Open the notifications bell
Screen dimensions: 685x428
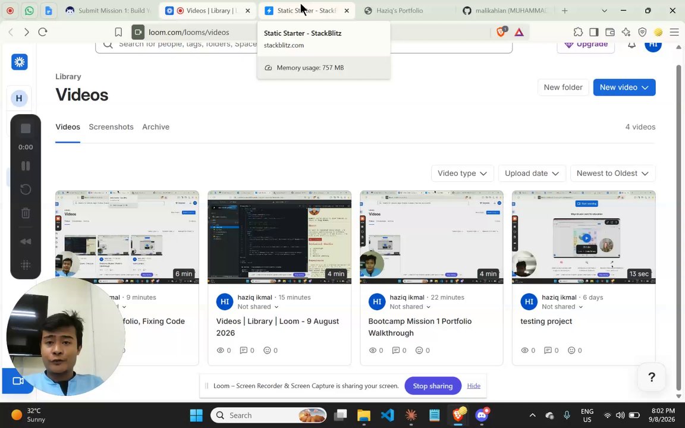631,45
